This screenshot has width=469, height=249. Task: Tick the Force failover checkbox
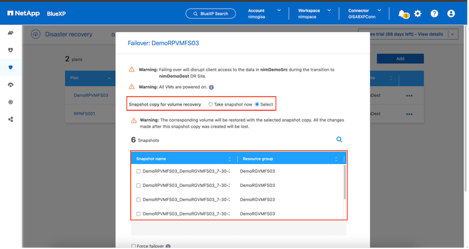pyautogui.click(x=134, y=246)
